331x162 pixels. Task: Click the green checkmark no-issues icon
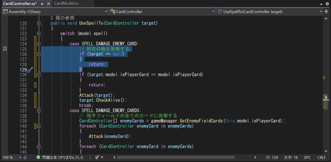38,157
